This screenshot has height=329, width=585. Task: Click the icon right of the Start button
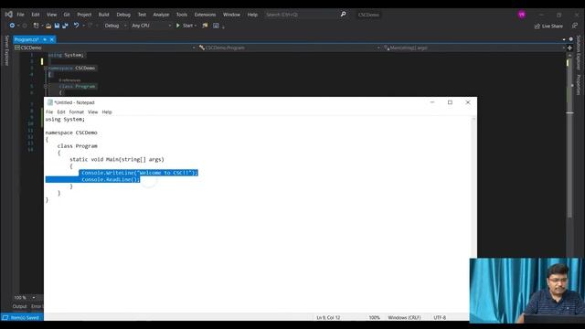[205, 26]
